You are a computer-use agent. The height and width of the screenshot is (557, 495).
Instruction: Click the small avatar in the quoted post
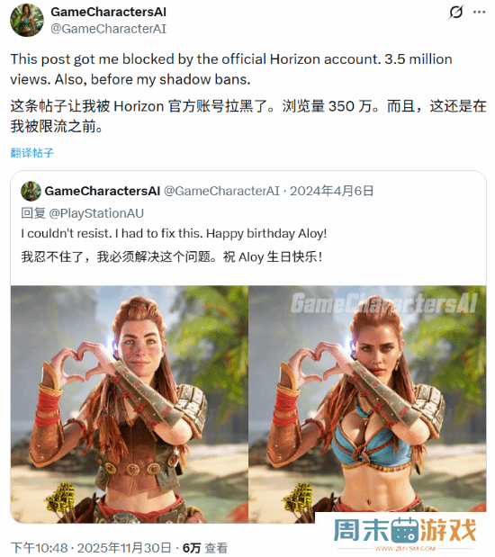tap(31, 191)
